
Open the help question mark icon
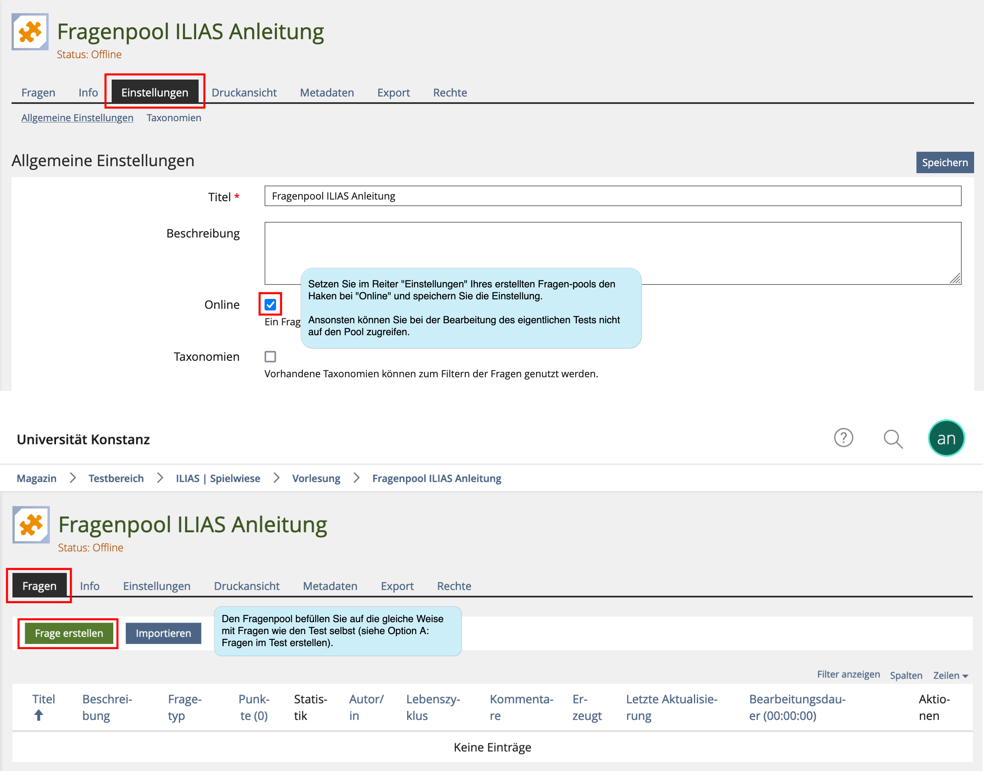coord(843,438)
